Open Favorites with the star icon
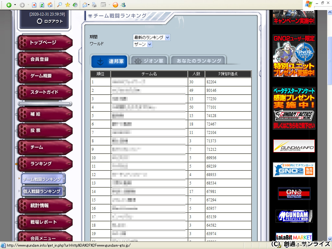The image size is (332, 249). tap(67, 5)
